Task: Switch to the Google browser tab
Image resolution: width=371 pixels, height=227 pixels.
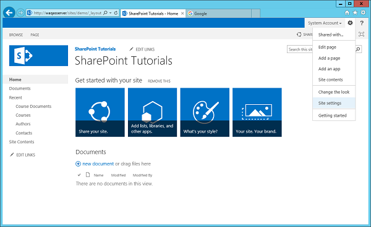Action: [x=219, y=14]
